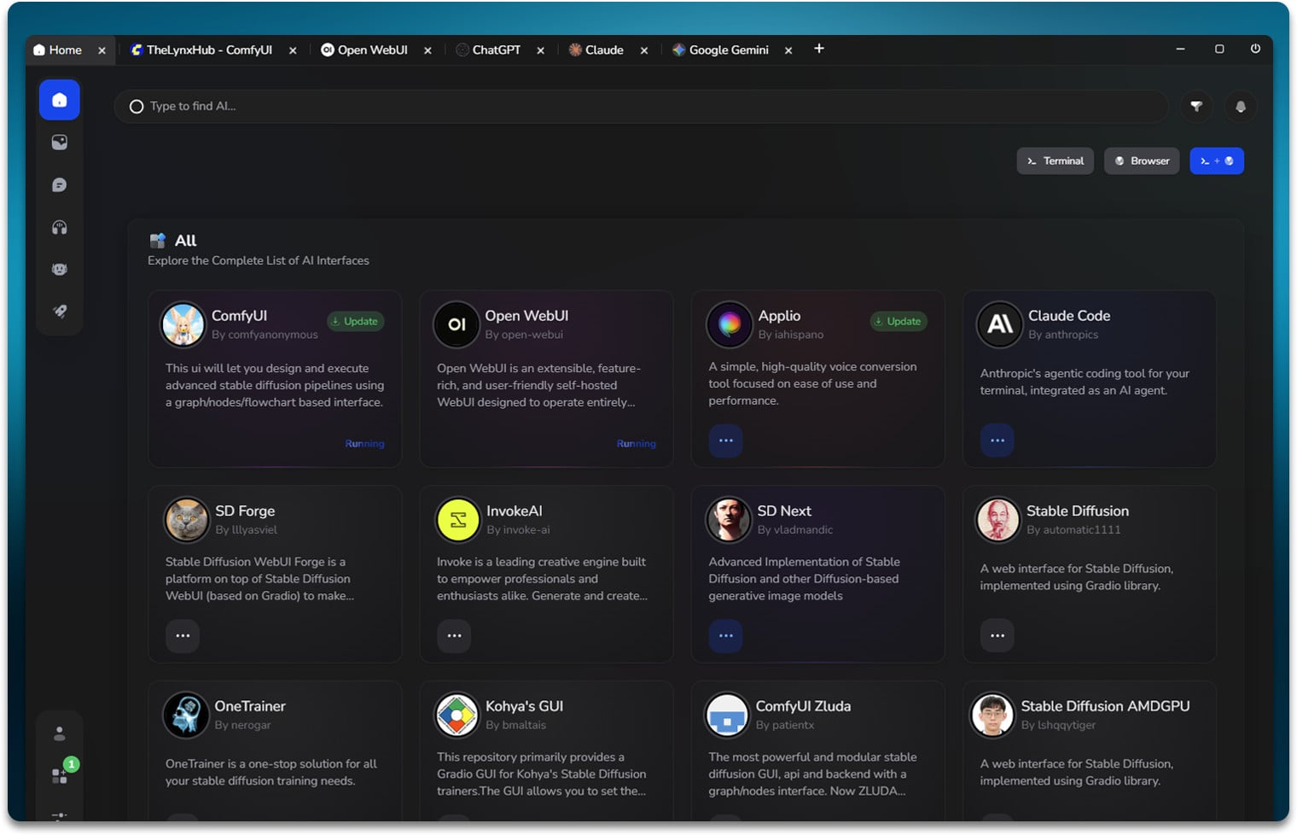The width and height of the screenshot is (1297, 835).
Task: Open the notifications bell
Action: coord(1240,107)
